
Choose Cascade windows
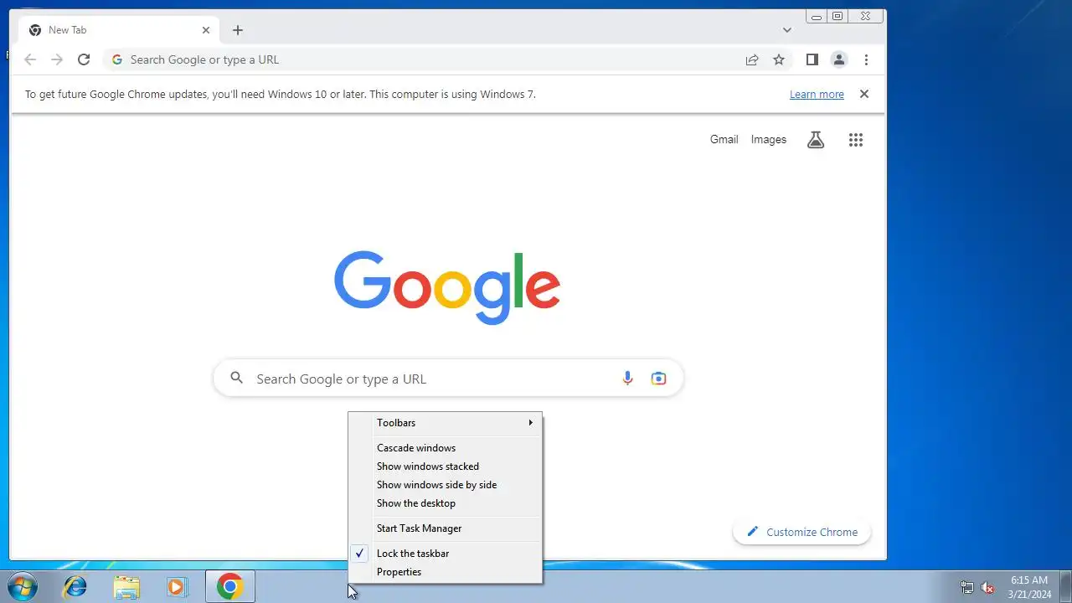tap(446, 448)
